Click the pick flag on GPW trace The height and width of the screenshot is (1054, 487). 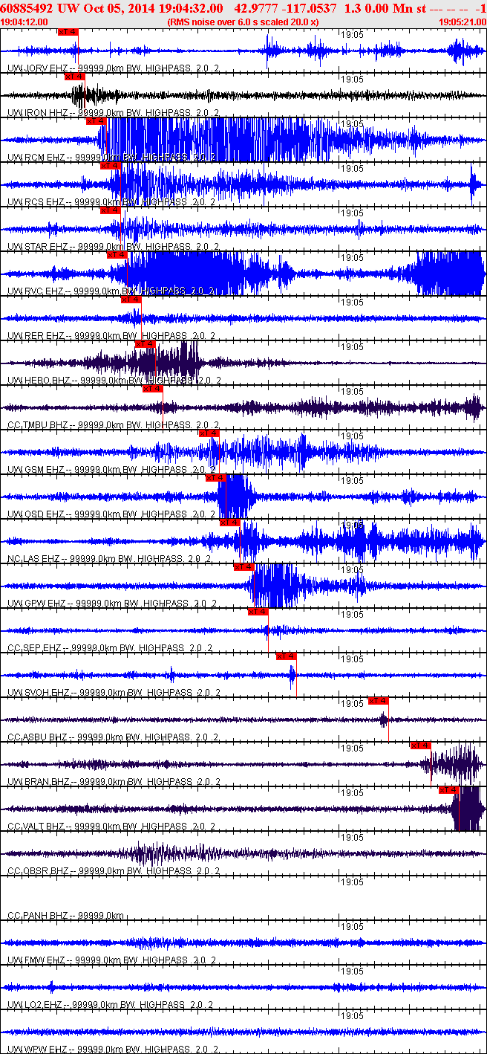(244, 567)
